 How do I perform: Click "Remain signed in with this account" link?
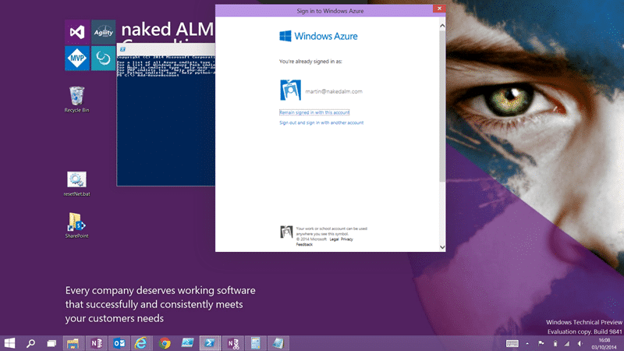click(314, 112)
